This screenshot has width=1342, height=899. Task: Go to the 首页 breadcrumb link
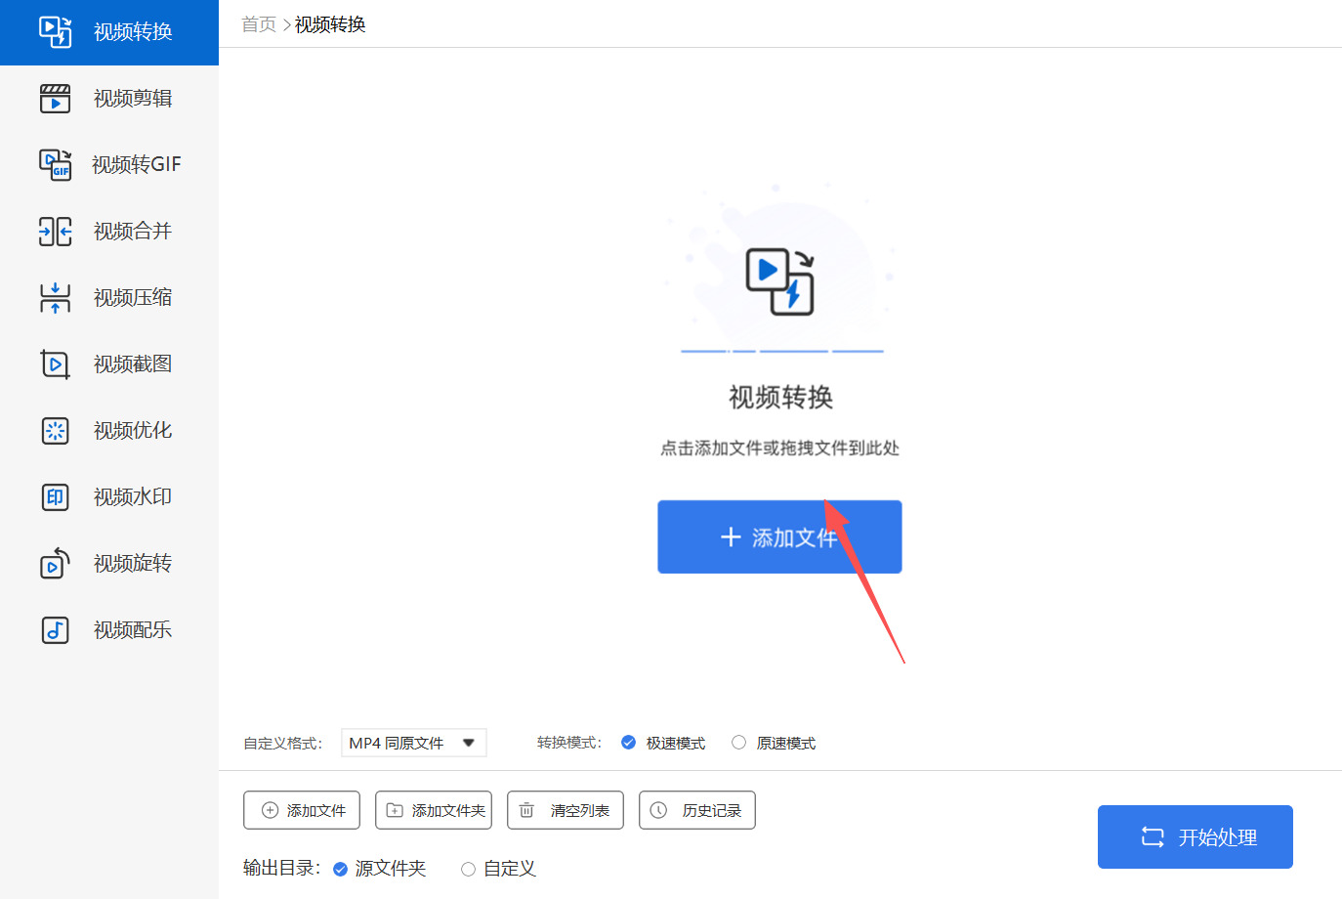257,24
